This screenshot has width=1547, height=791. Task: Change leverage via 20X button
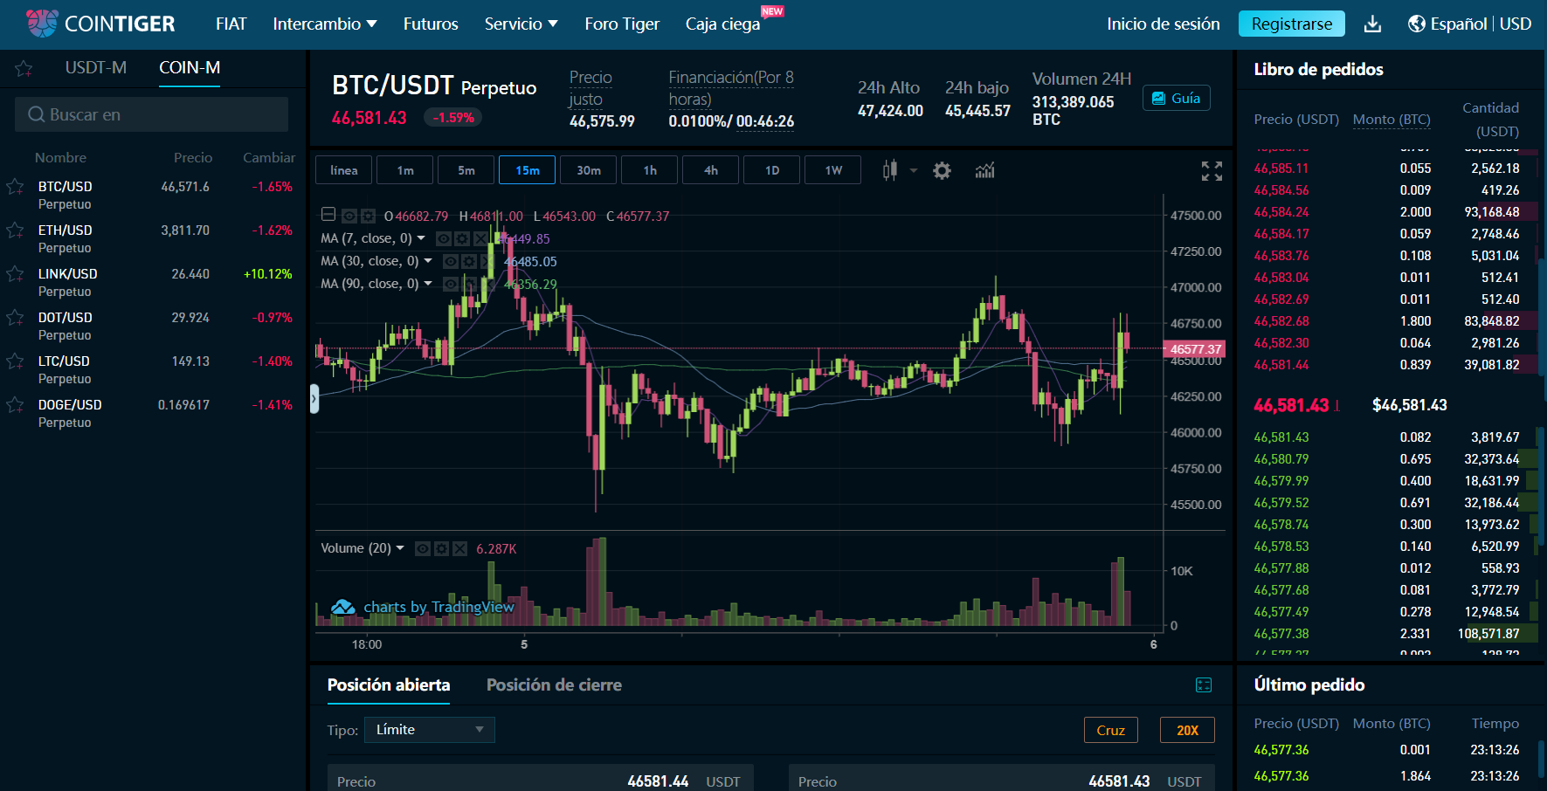pyautogui.click(x=1187, y=730)
